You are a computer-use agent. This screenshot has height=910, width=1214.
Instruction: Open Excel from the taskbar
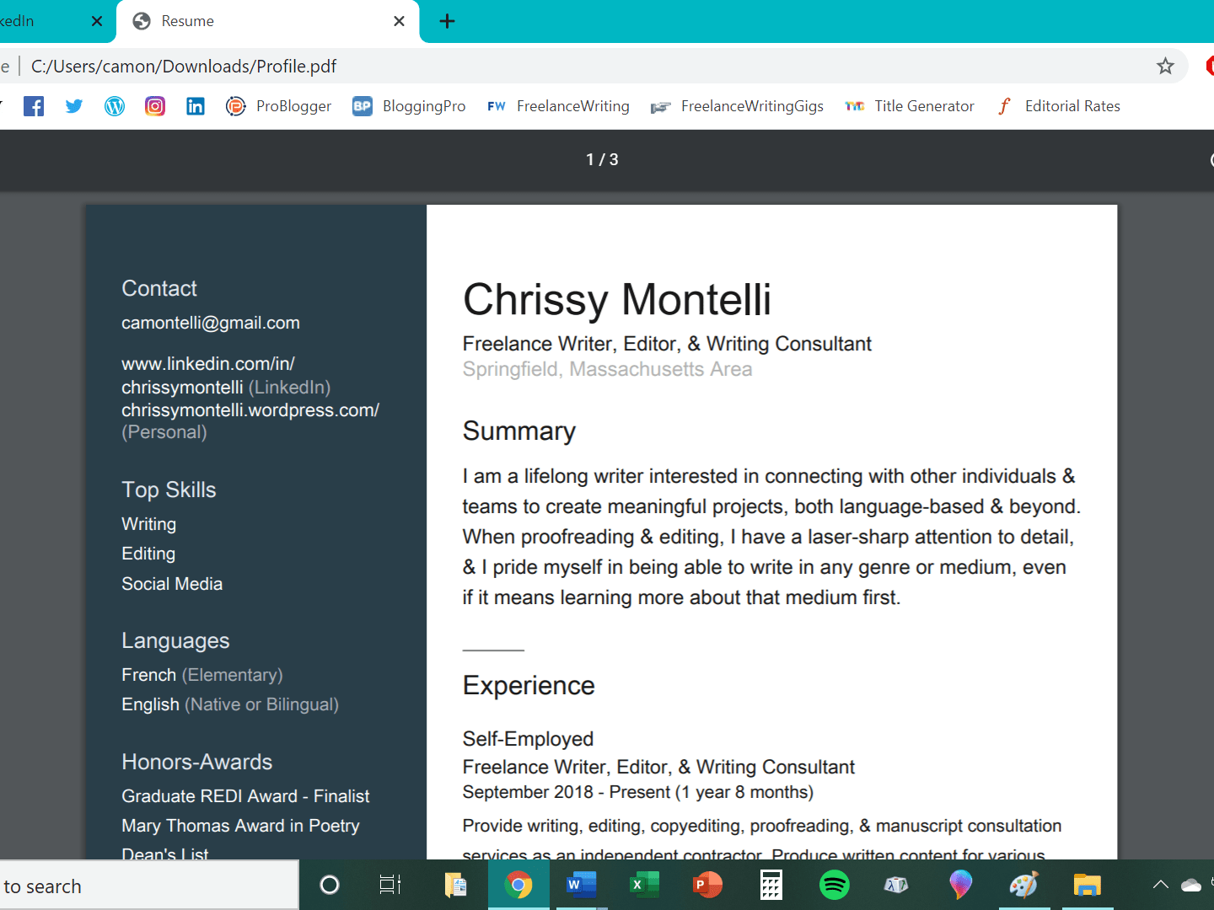(644, 885)
